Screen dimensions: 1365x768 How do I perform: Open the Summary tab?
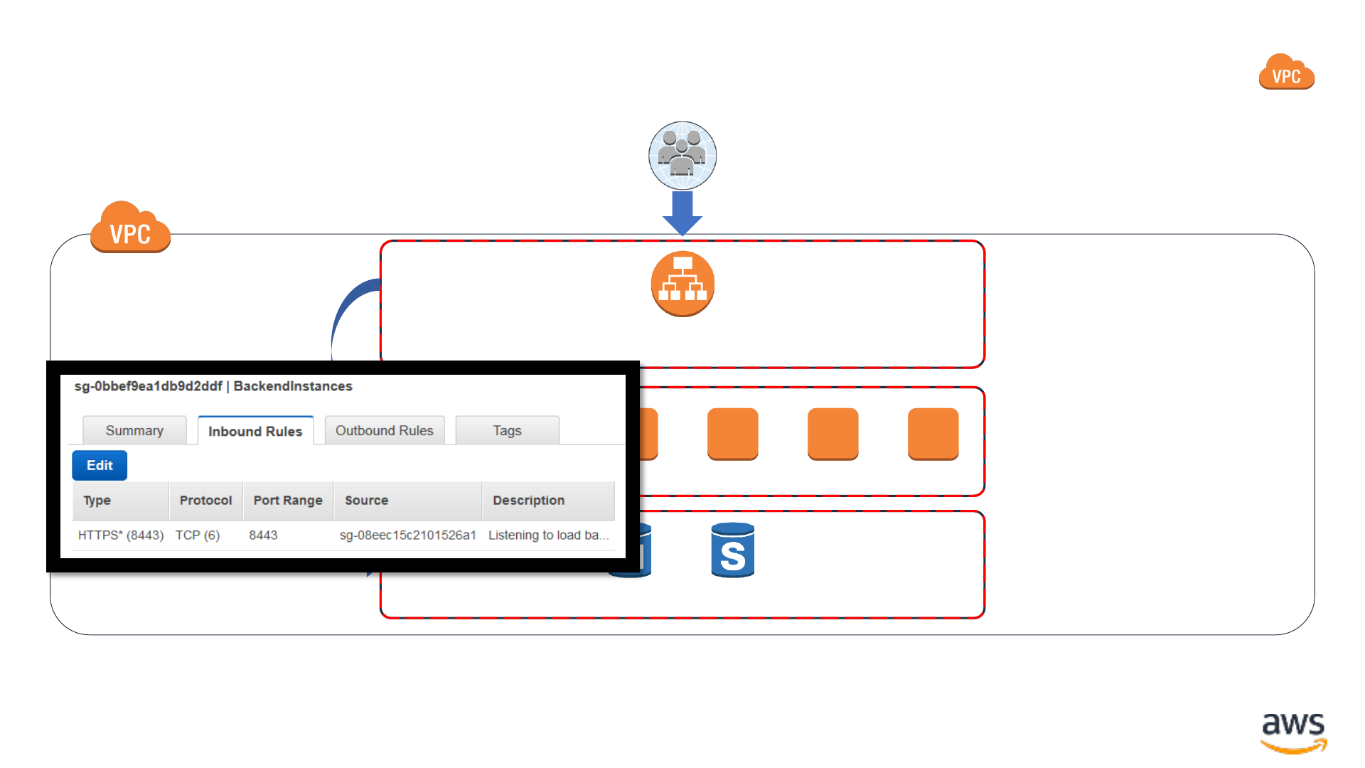(134, 430)
